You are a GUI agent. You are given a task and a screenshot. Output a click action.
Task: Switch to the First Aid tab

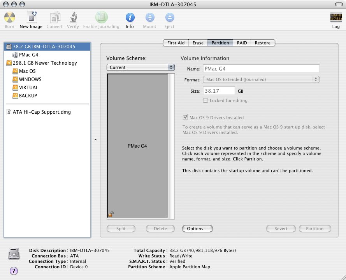[176, 43]
